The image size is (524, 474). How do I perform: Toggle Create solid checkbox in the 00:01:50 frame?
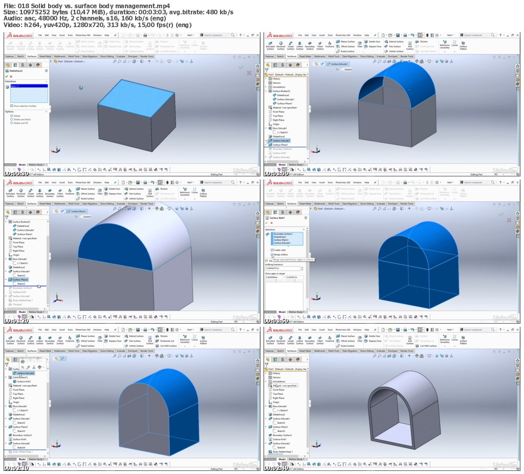point(272,250)
